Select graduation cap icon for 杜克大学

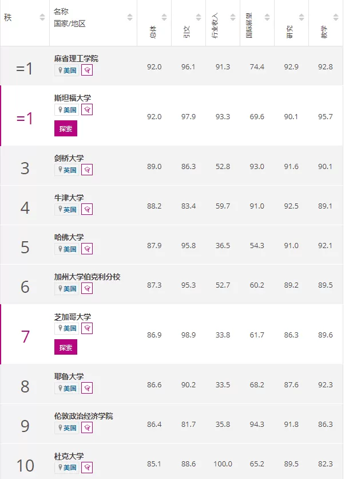(87, 468)
